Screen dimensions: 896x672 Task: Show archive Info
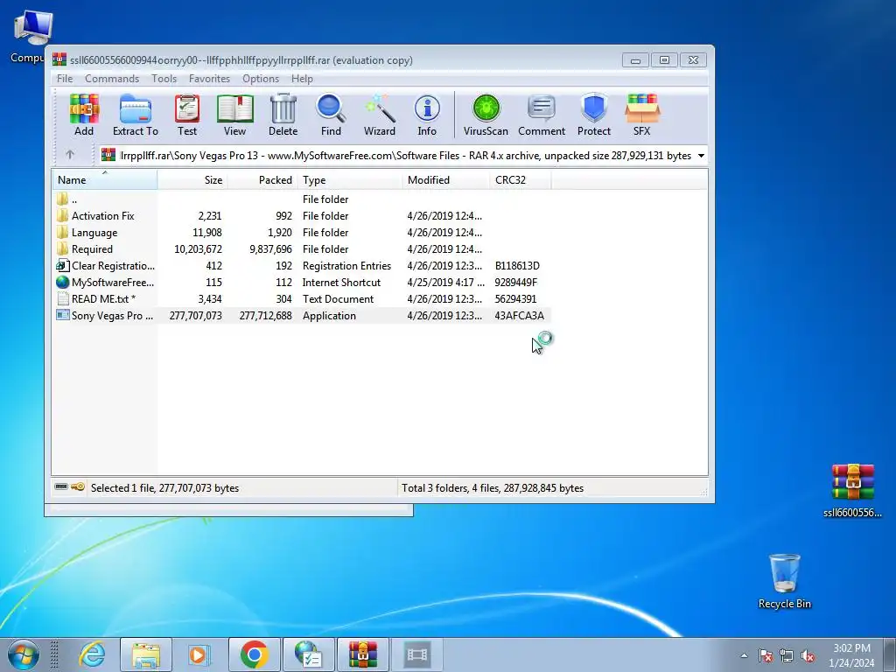[427, 115]
